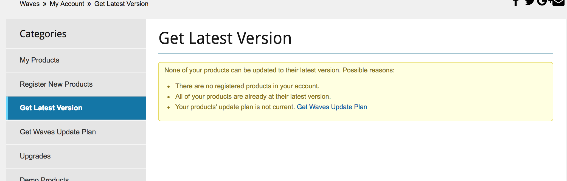Image resolution: width=567 pixels, height=181 pixels.
Task: Open My Account breadcrumb link
Action: [67, 4]
